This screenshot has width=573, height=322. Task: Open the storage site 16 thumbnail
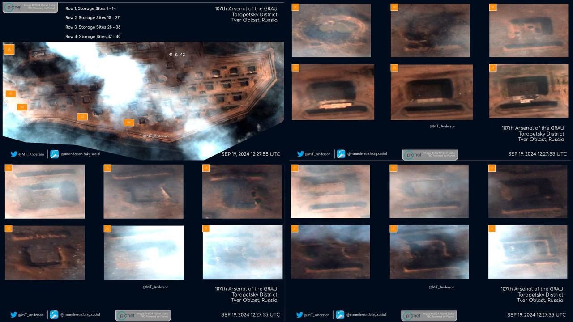click(144, 191)
